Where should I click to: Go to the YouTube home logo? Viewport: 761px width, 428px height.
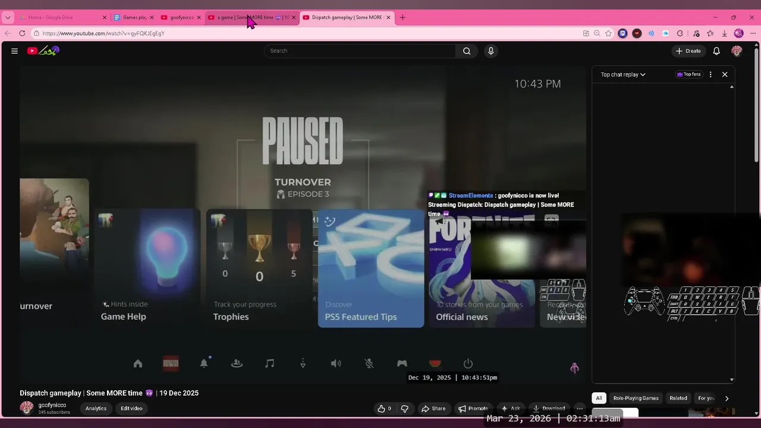(43, 51)
